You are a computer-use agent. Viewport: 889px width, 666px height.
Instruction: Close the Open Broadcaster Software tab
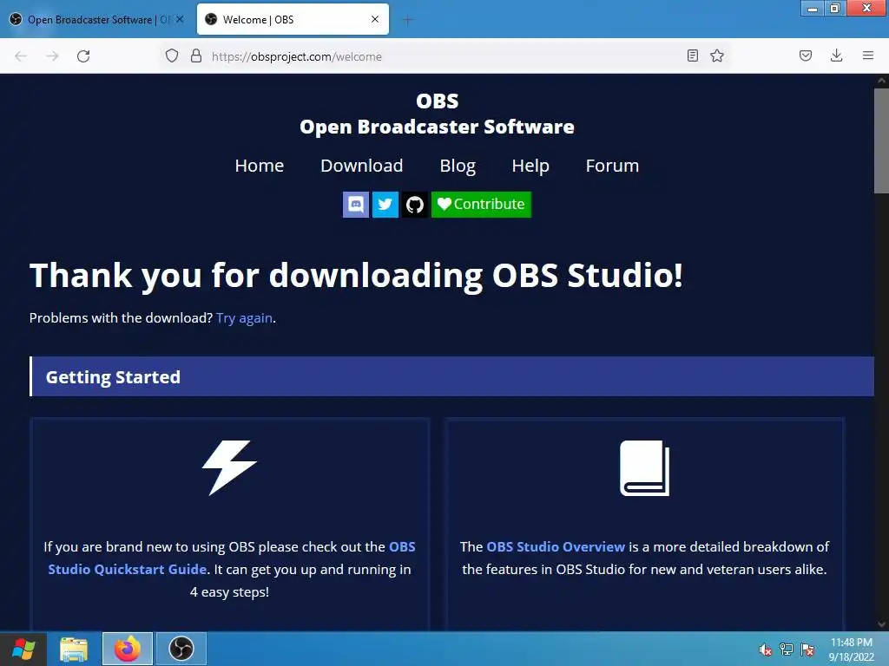[180, 19]
